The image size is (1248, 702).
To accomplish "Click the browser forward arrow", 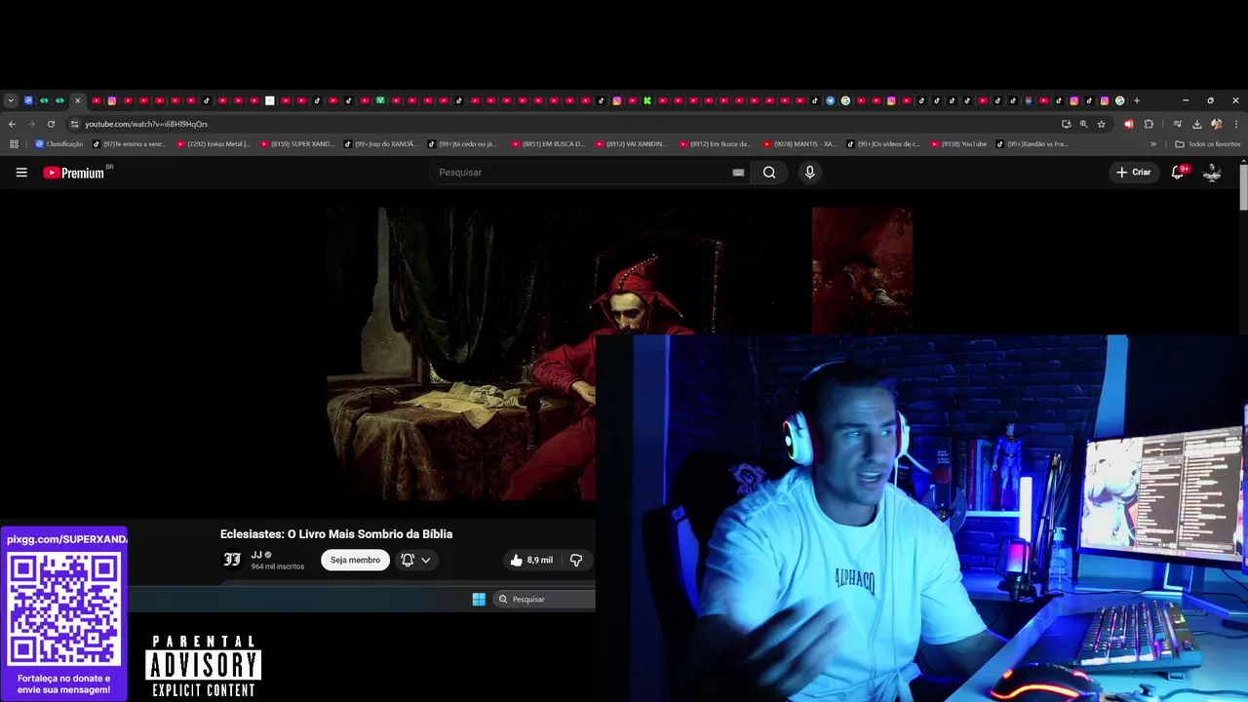I will pos(31,124).
